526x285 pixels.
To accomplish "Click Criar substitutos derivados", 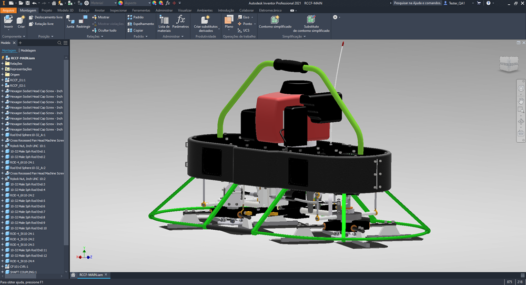I will pyautogui.click(x=206, y=24).
